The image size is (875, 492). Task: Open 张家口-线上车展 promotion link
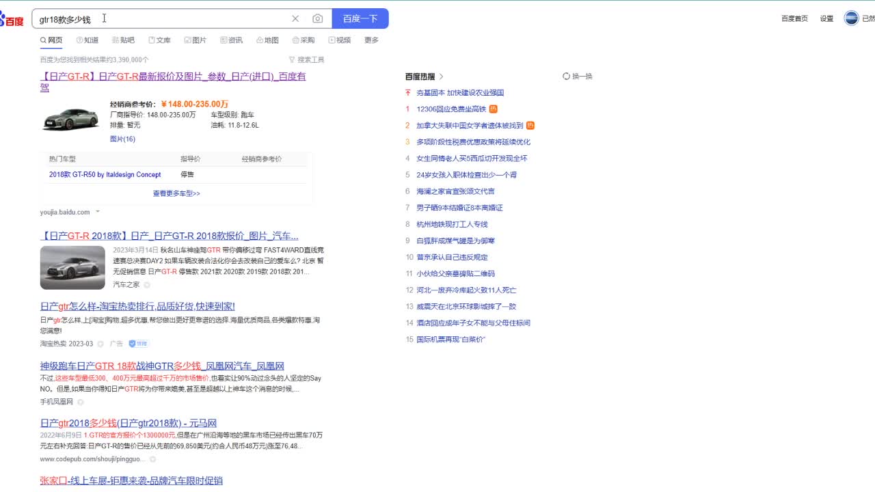(131, 480)
